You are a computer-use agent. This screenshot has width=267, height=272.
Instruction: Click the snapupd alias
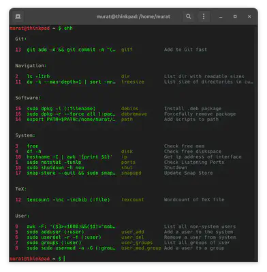pos(131,173)
